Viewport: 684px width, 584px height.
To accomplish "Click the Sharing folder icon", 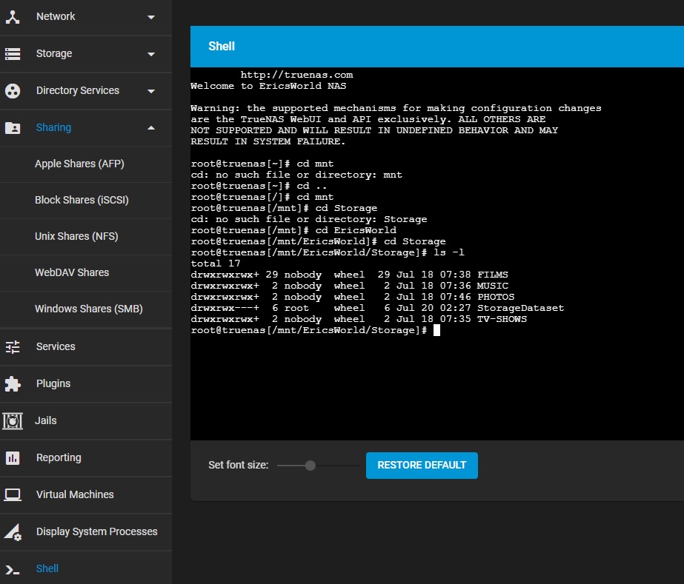I will [x=12, y=128].
